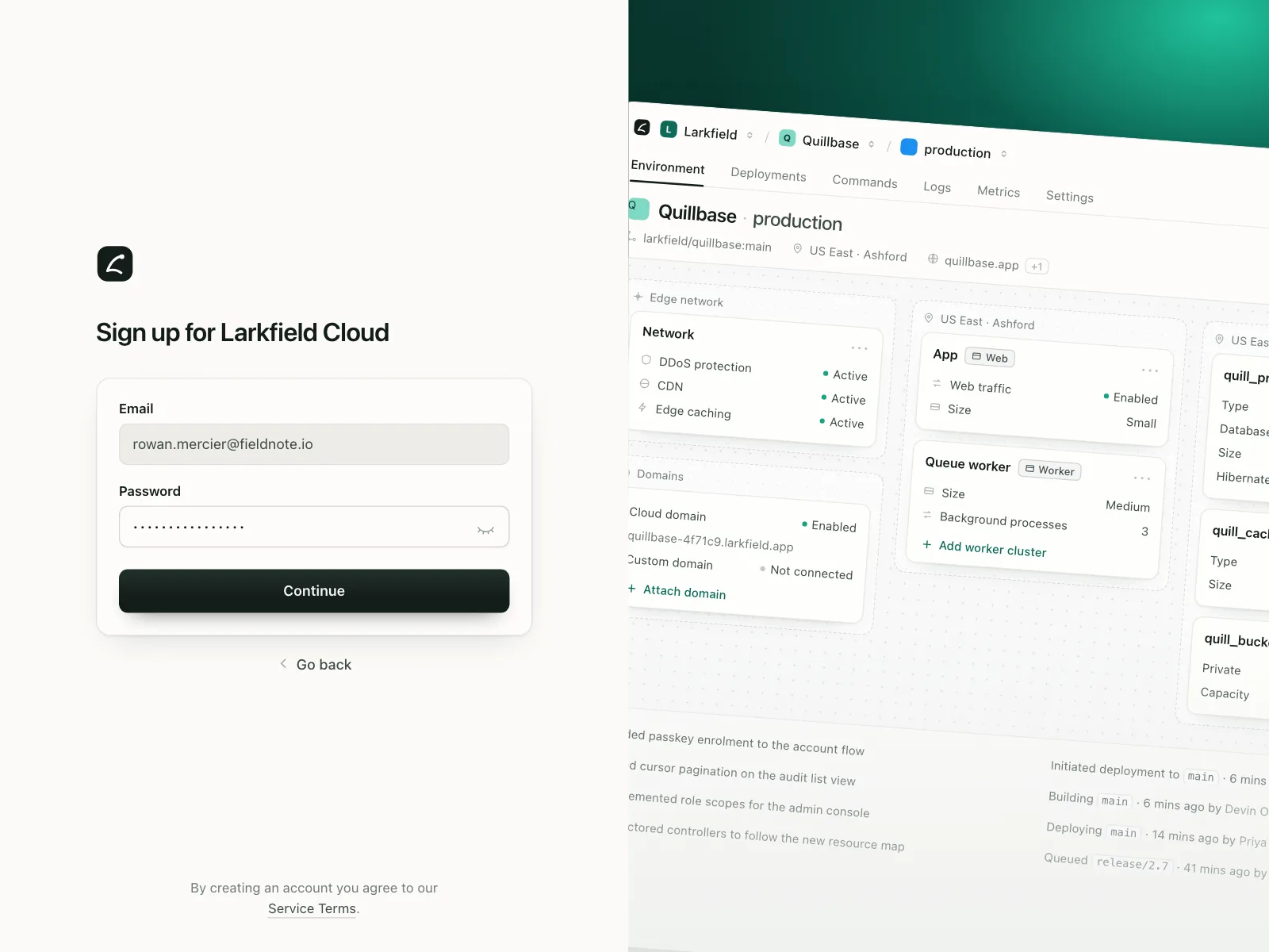Click the main tag in the Building row
The width and height of the screenshot is (1269, 952).
point(1114,801)
